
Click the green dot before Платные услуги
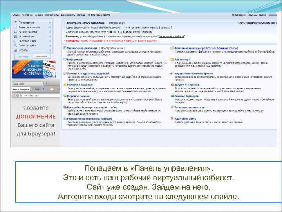click(89, 15)
